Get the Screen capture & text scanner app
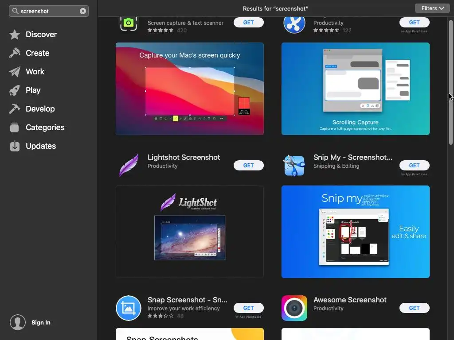The width and height of the screenshot is (454, 340). click(x=248, y=22)
